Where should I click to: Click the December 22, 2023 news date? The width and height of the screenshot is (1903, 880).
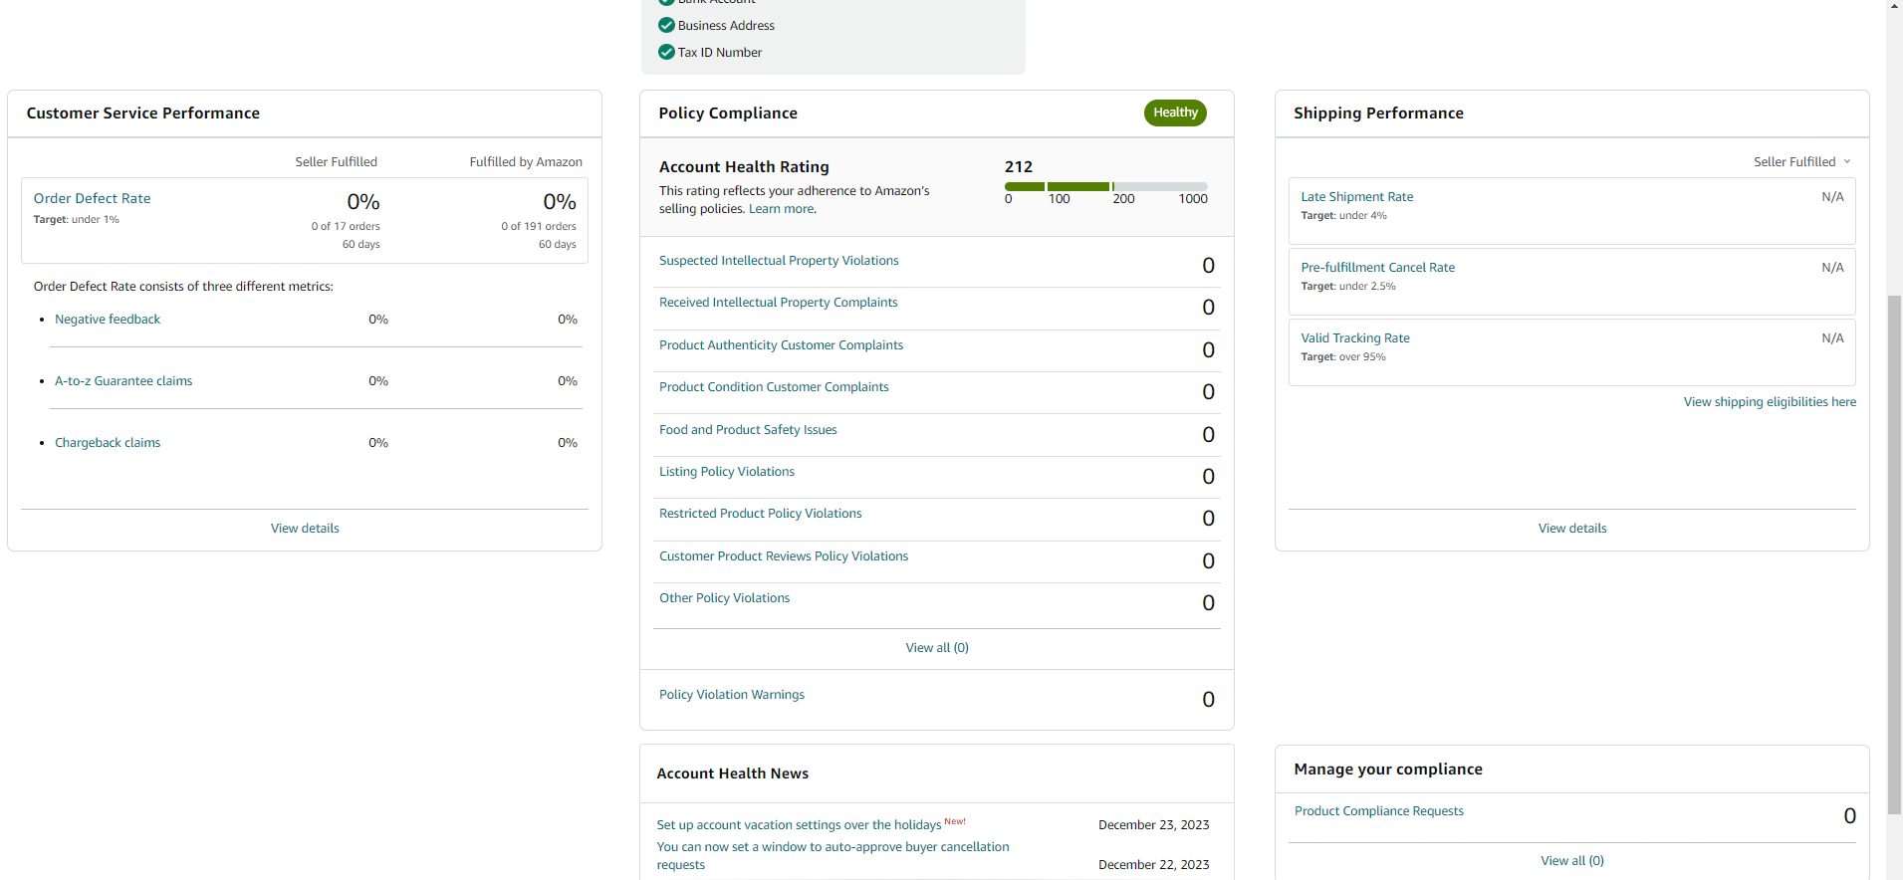tap(1153, 865)
